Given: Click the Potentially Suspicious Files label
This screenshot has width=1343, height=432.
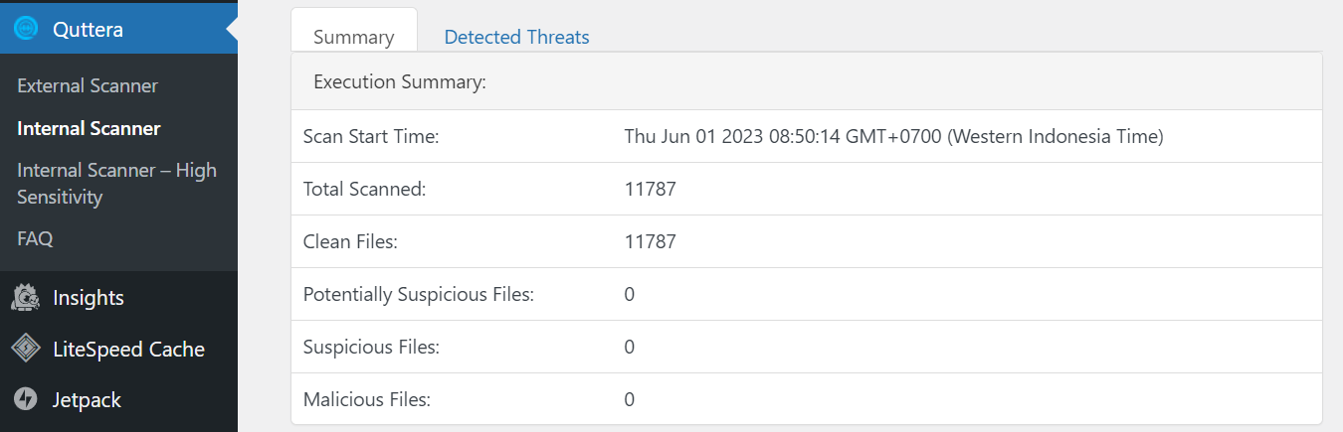Looking at the screenshot, I should click(x=419, y=294).
